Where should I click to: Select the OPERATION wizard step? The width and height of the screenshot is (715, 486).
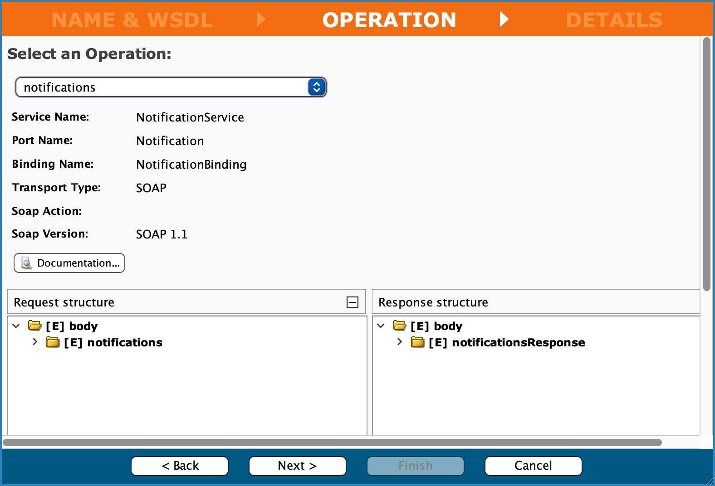[389, 20]
